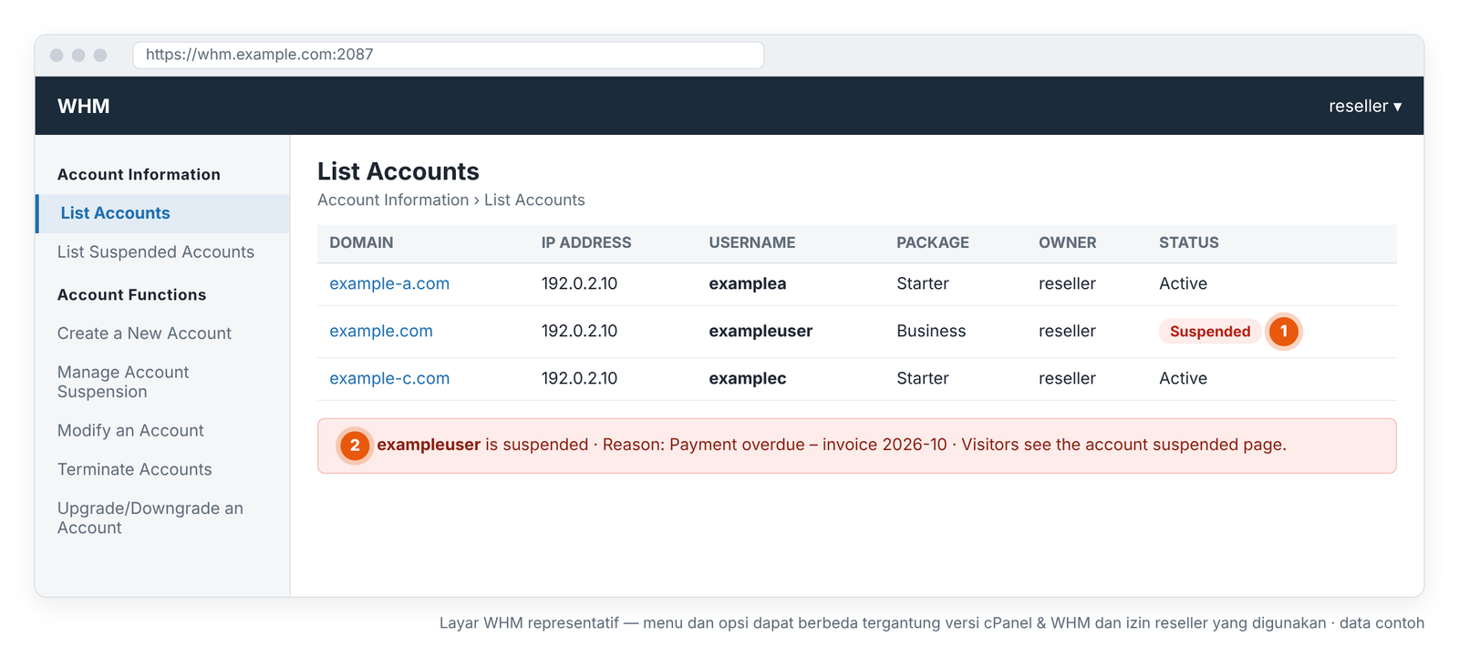Sort by the STATUS column header
This screenshot has height=667, width=1459.
click(x=1189, y=242)
